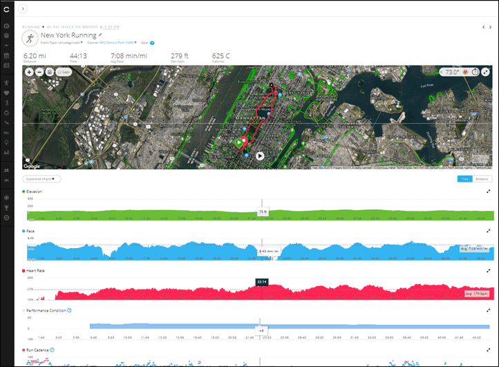
Task: Open Running activity type dropdown
Action: pos(33,27)
